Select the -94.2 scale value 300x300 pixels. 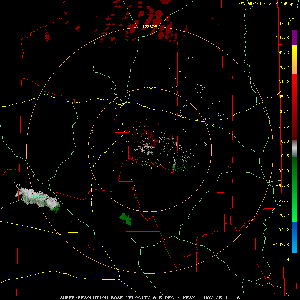pos(282,230)
